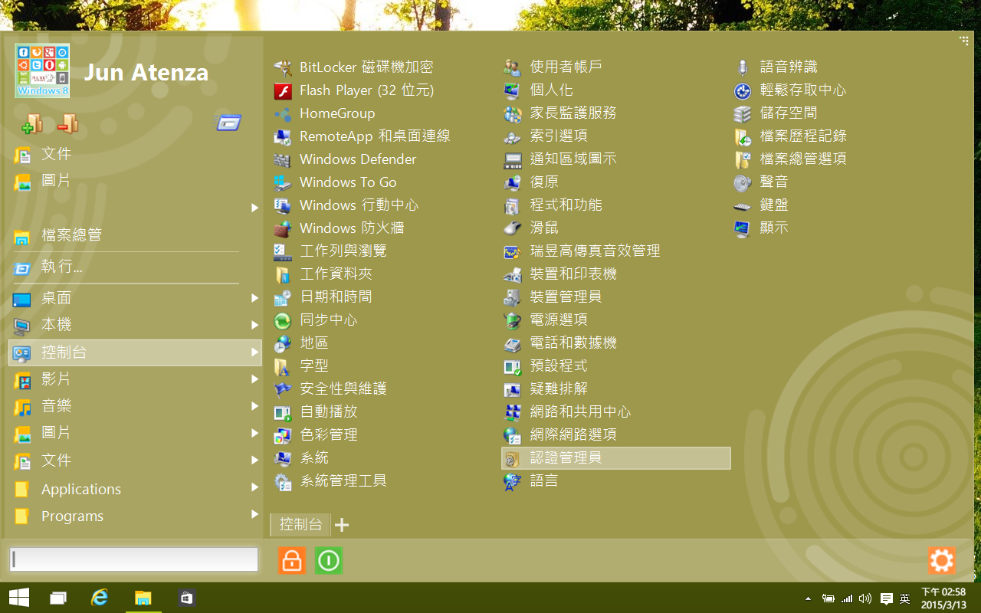Click the Windows Start button
The width and height of the screenshot is (981, 613).
(x=18, y=598)
